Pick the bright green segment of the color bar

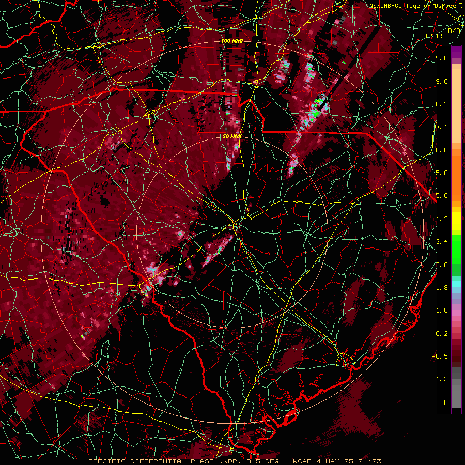pos(456,249)
